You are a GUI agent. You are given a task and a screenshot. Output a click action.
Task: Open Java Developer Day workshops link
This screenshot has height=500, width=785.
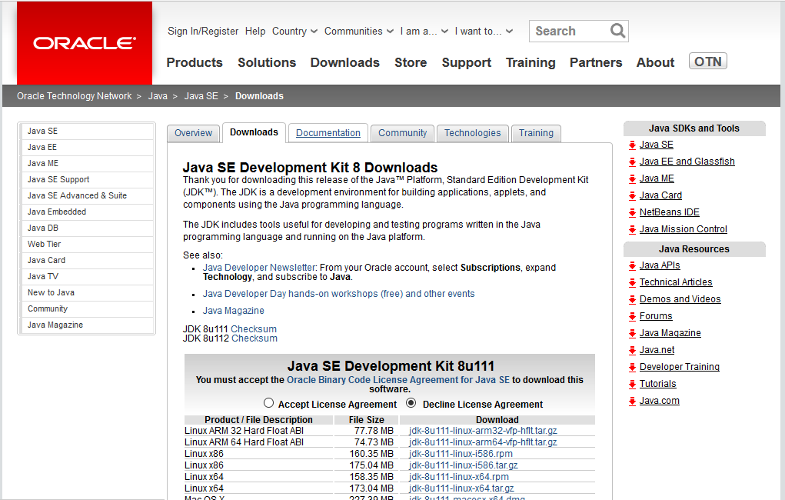(338, 294)
